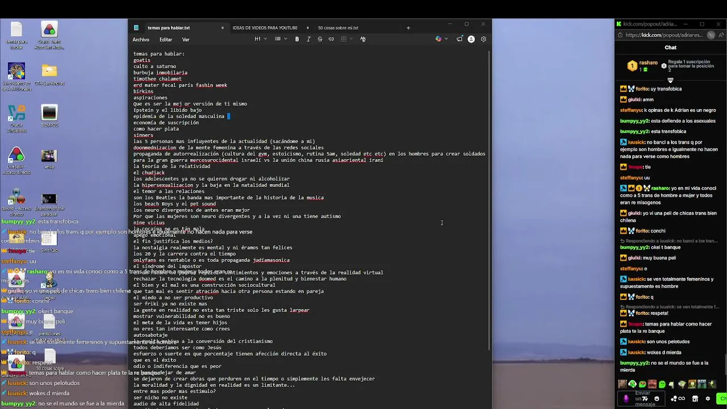This screenshot has width=727, height=409.
Task: Open the Kick shop icon below chat
Action: tap(695, 399)
